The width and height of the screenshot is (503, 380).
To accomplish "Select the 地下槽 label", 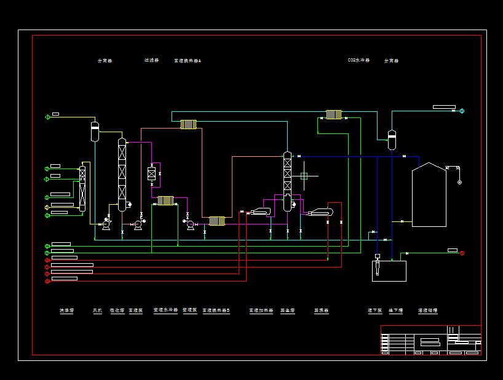I will [396, 311].
